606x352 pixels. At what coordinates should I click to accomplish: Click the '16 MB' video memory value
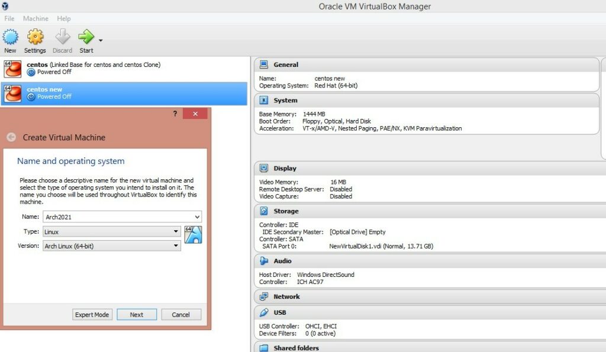click(338, 182)
